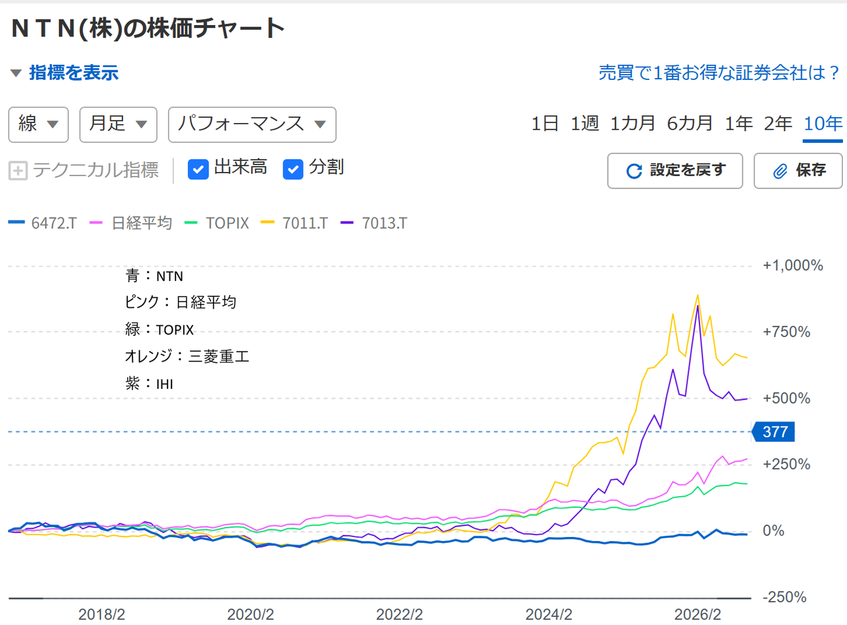The height and width of the screenshot is (625, 847).
Task: Choose the 1年 time range
Action: point(738,124)
